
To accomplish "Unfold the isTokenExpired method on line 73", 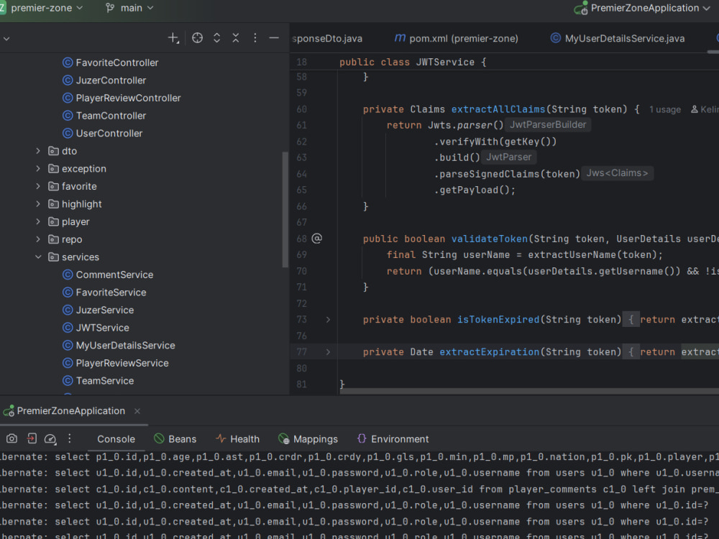I will click(328, 320).
